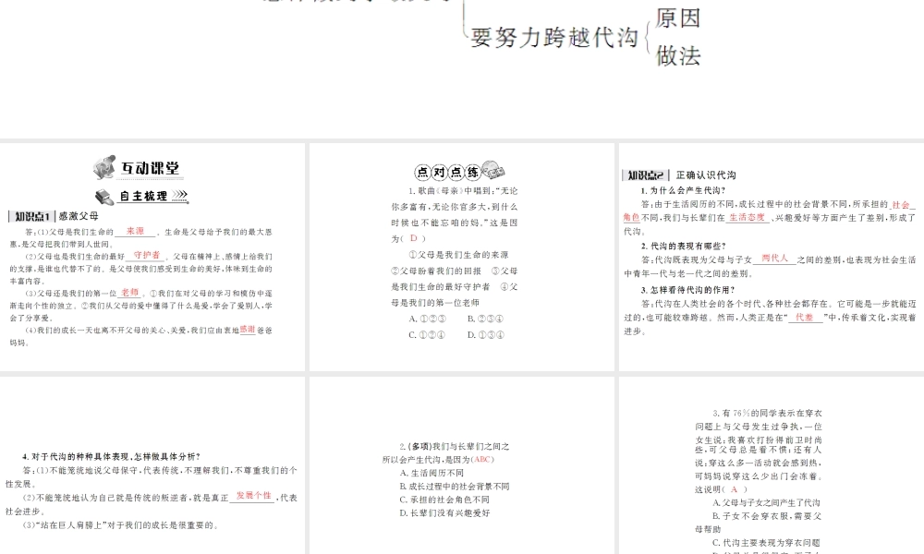The height and width of the screenshot is (554, 924).
Task: Open the 互动课堂 slide thumbnail
Action: point(152,258)
